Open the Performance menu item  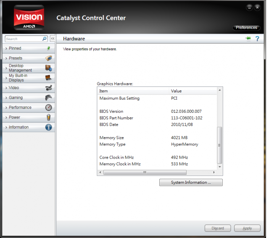click(29, 107)
